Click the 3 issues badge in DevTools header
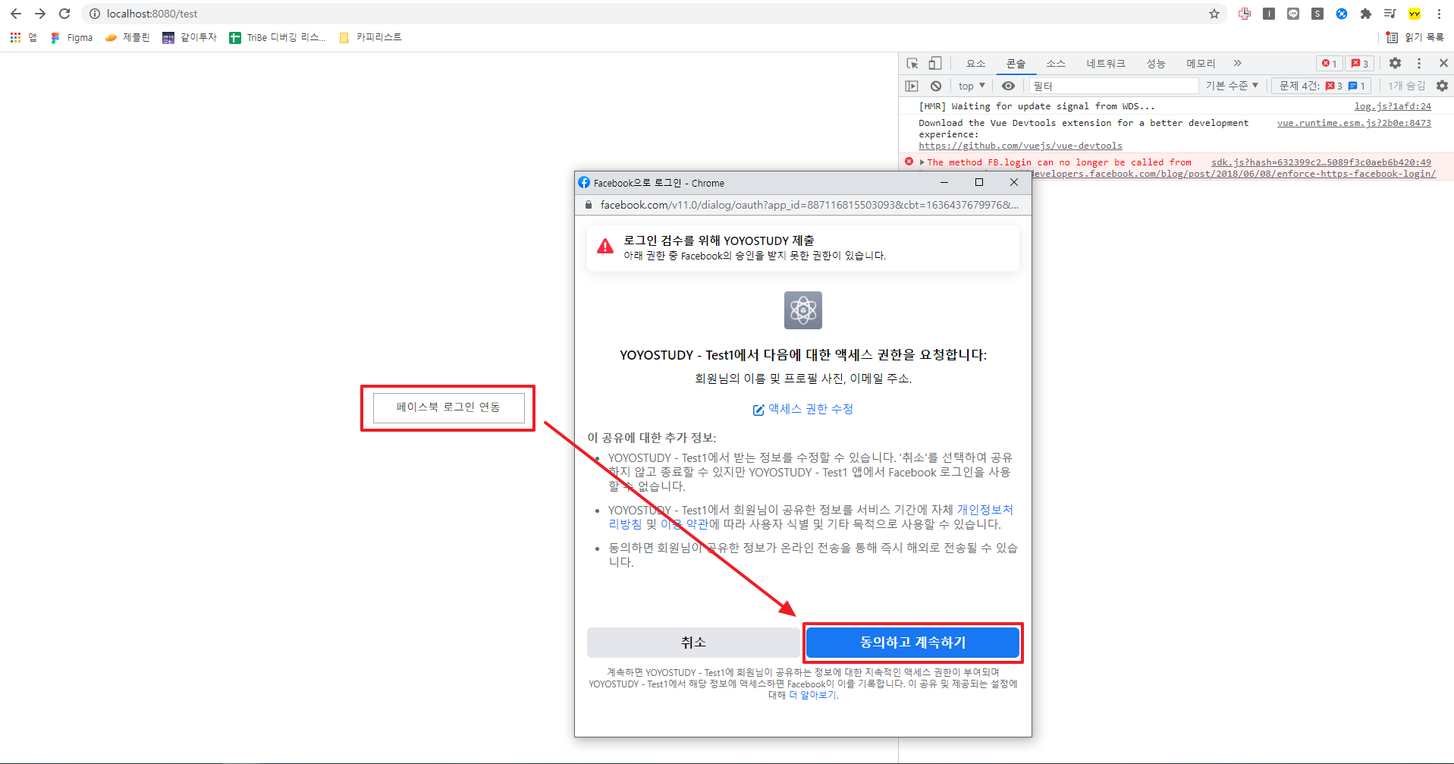The width and height of the screenshot is (1454, 764). click(x=1359, y=63)
